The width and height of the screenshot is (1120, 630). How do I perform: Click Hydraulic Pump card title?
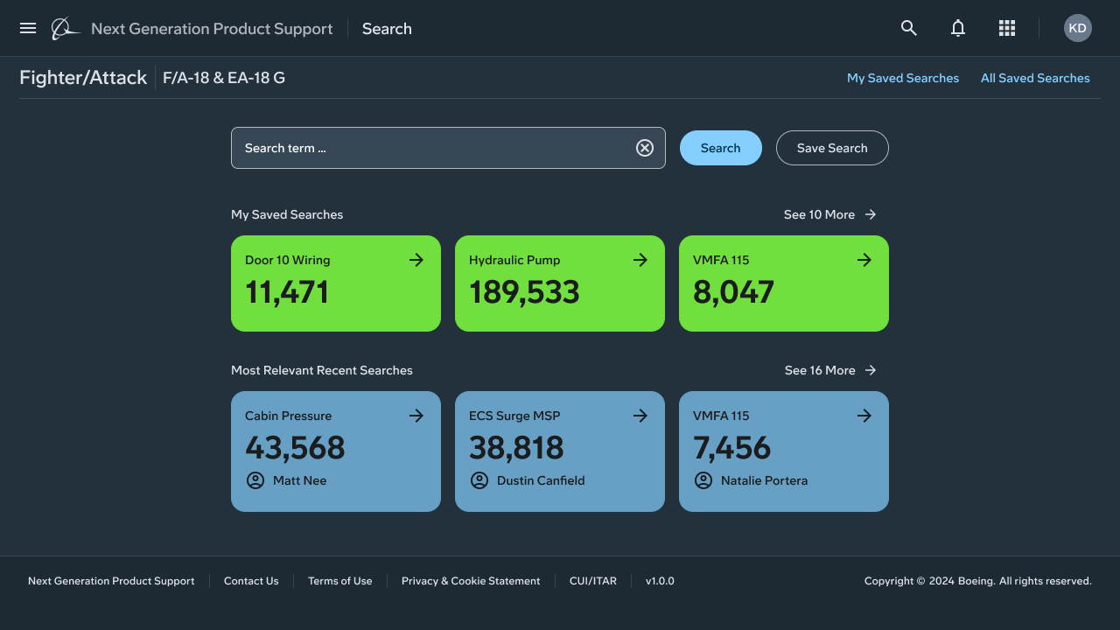(x=514, y=260)
